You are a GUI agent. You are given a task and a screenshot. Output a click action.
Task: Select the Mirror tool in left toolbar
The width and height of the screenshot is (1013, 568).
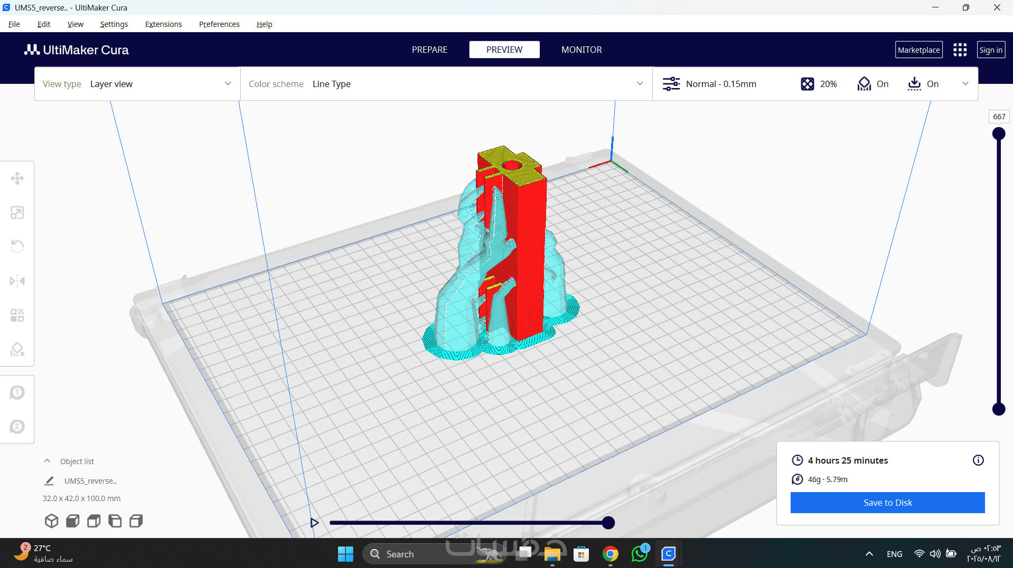17,281
